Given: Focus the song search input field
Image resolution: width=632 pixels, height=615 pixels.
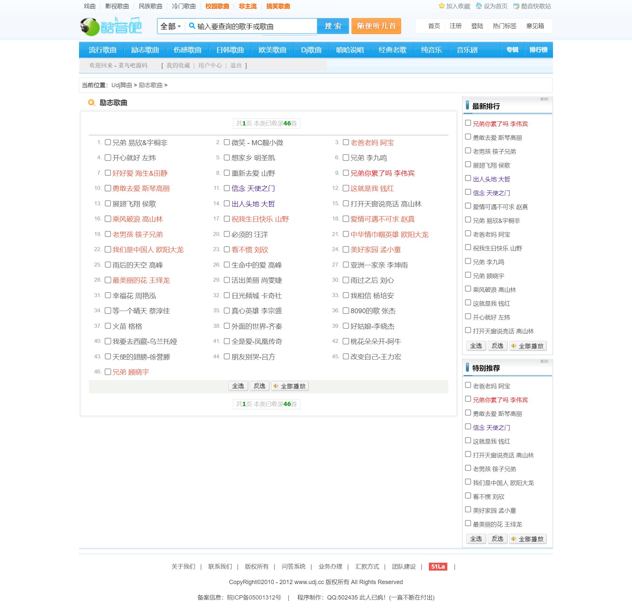Looking at the screenshot, I should 256,26.
